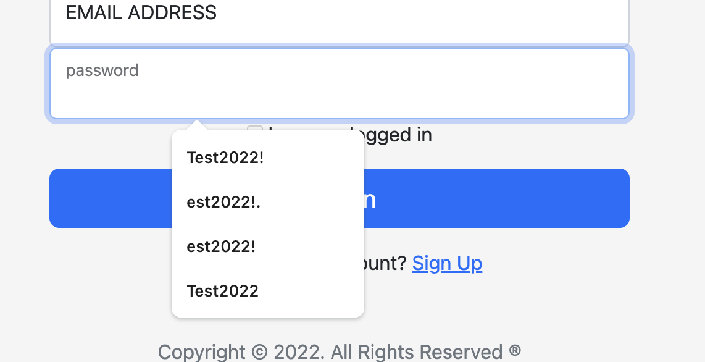Select the "Test2022!" autofill suggestion
The width and height of the screenshot is (705, 362).
click(x=225, y=158)
